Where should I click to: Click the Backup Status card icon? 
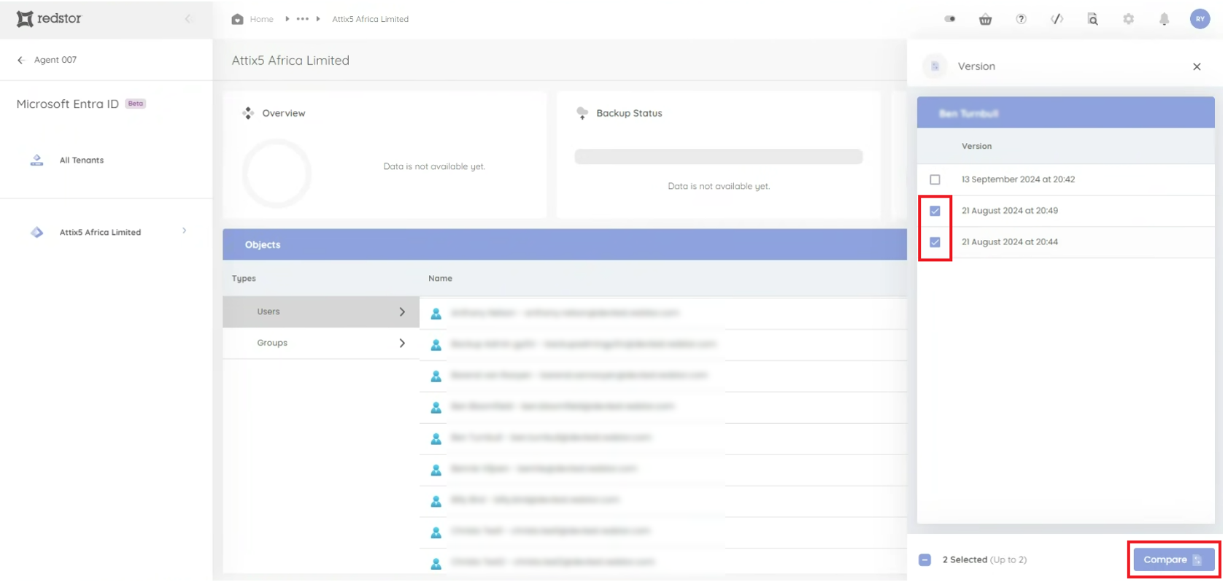click(582, 113)
